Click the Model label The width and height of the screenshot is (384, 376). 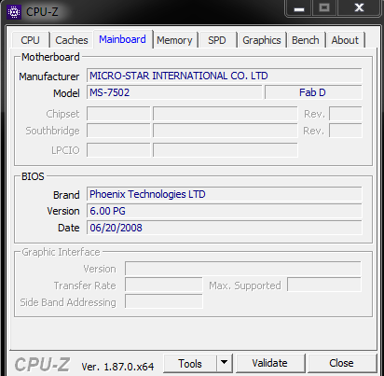[x=66, y=93]
